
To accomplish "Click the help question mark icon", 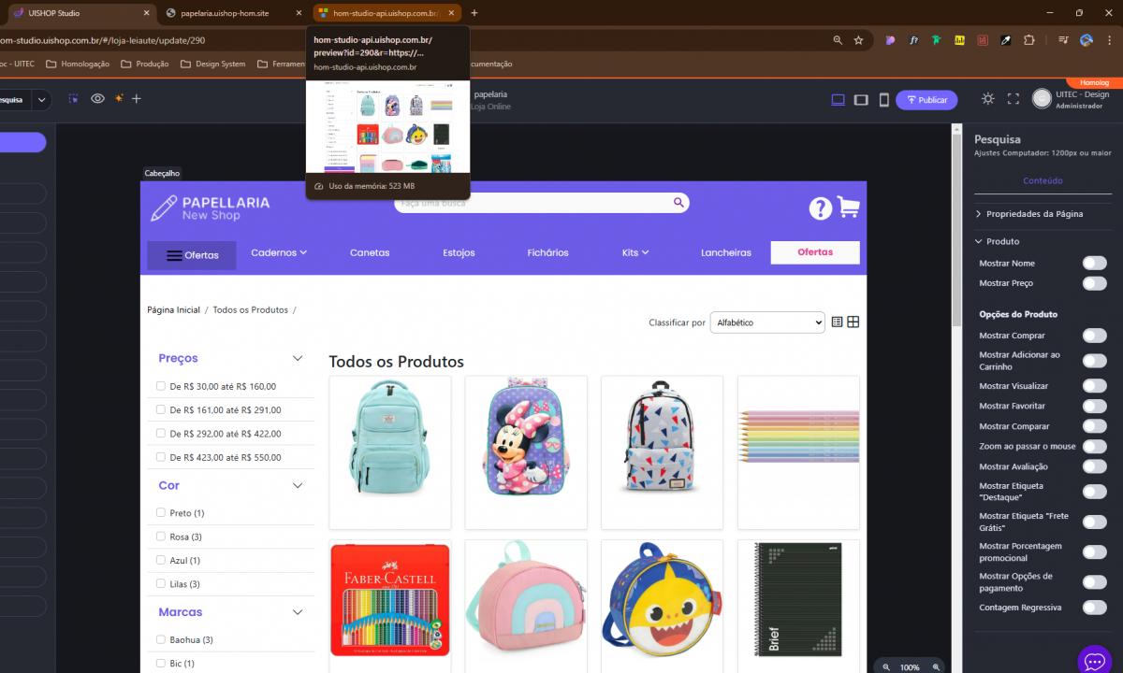I will tap(820, 208).
